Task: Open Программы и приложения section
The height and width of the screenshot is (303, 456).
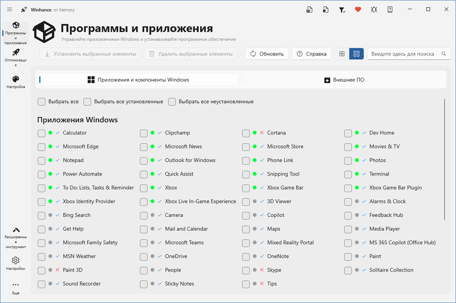Action: coord(15,32)
